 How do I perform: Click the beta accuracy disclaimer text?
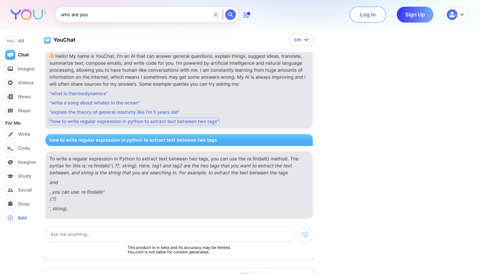click(x=179, y=250)
